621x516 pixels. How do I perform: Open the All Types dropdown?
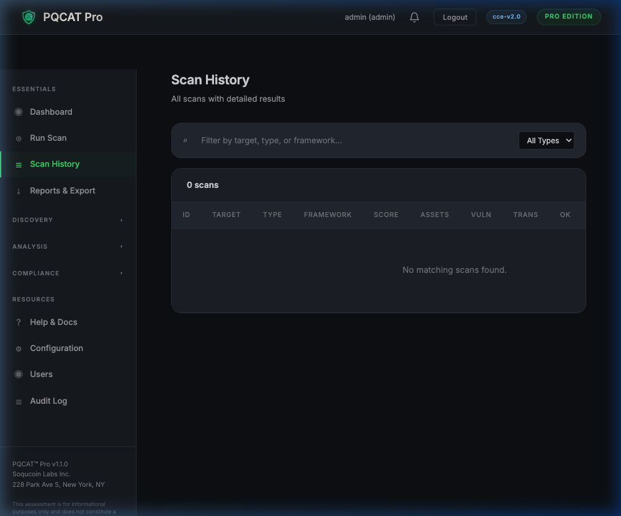pos(546,140)
